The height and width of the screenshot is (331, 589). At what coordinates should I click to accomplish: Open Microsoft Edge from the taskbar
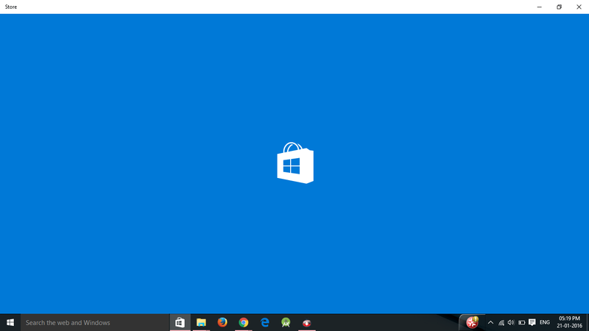tap(265, 322)
